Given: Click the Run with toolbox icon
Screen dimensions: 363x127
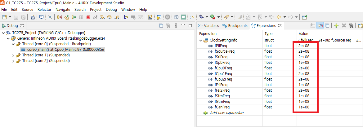Looking at the screenshot, I should click(213, 17).
